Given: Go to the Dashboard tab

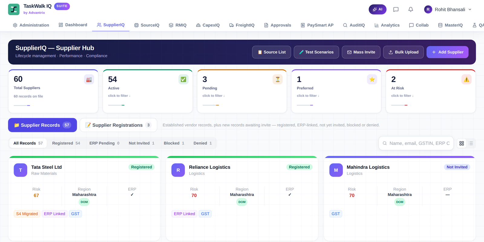Looking at the screenshot, I should coord(73,25).
